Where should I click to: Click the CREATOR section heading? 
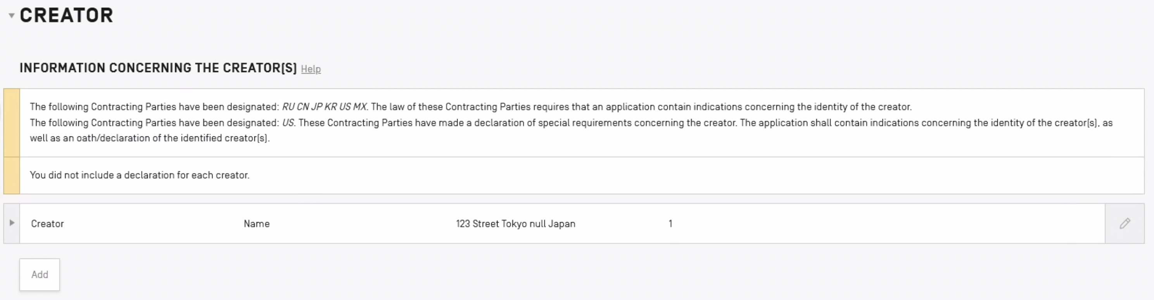(66, 16)
